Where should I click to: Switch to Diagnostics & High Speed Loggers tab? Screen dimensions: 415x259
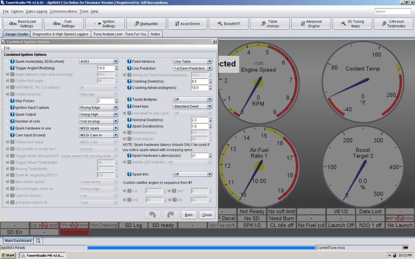(x=60, y=34)
